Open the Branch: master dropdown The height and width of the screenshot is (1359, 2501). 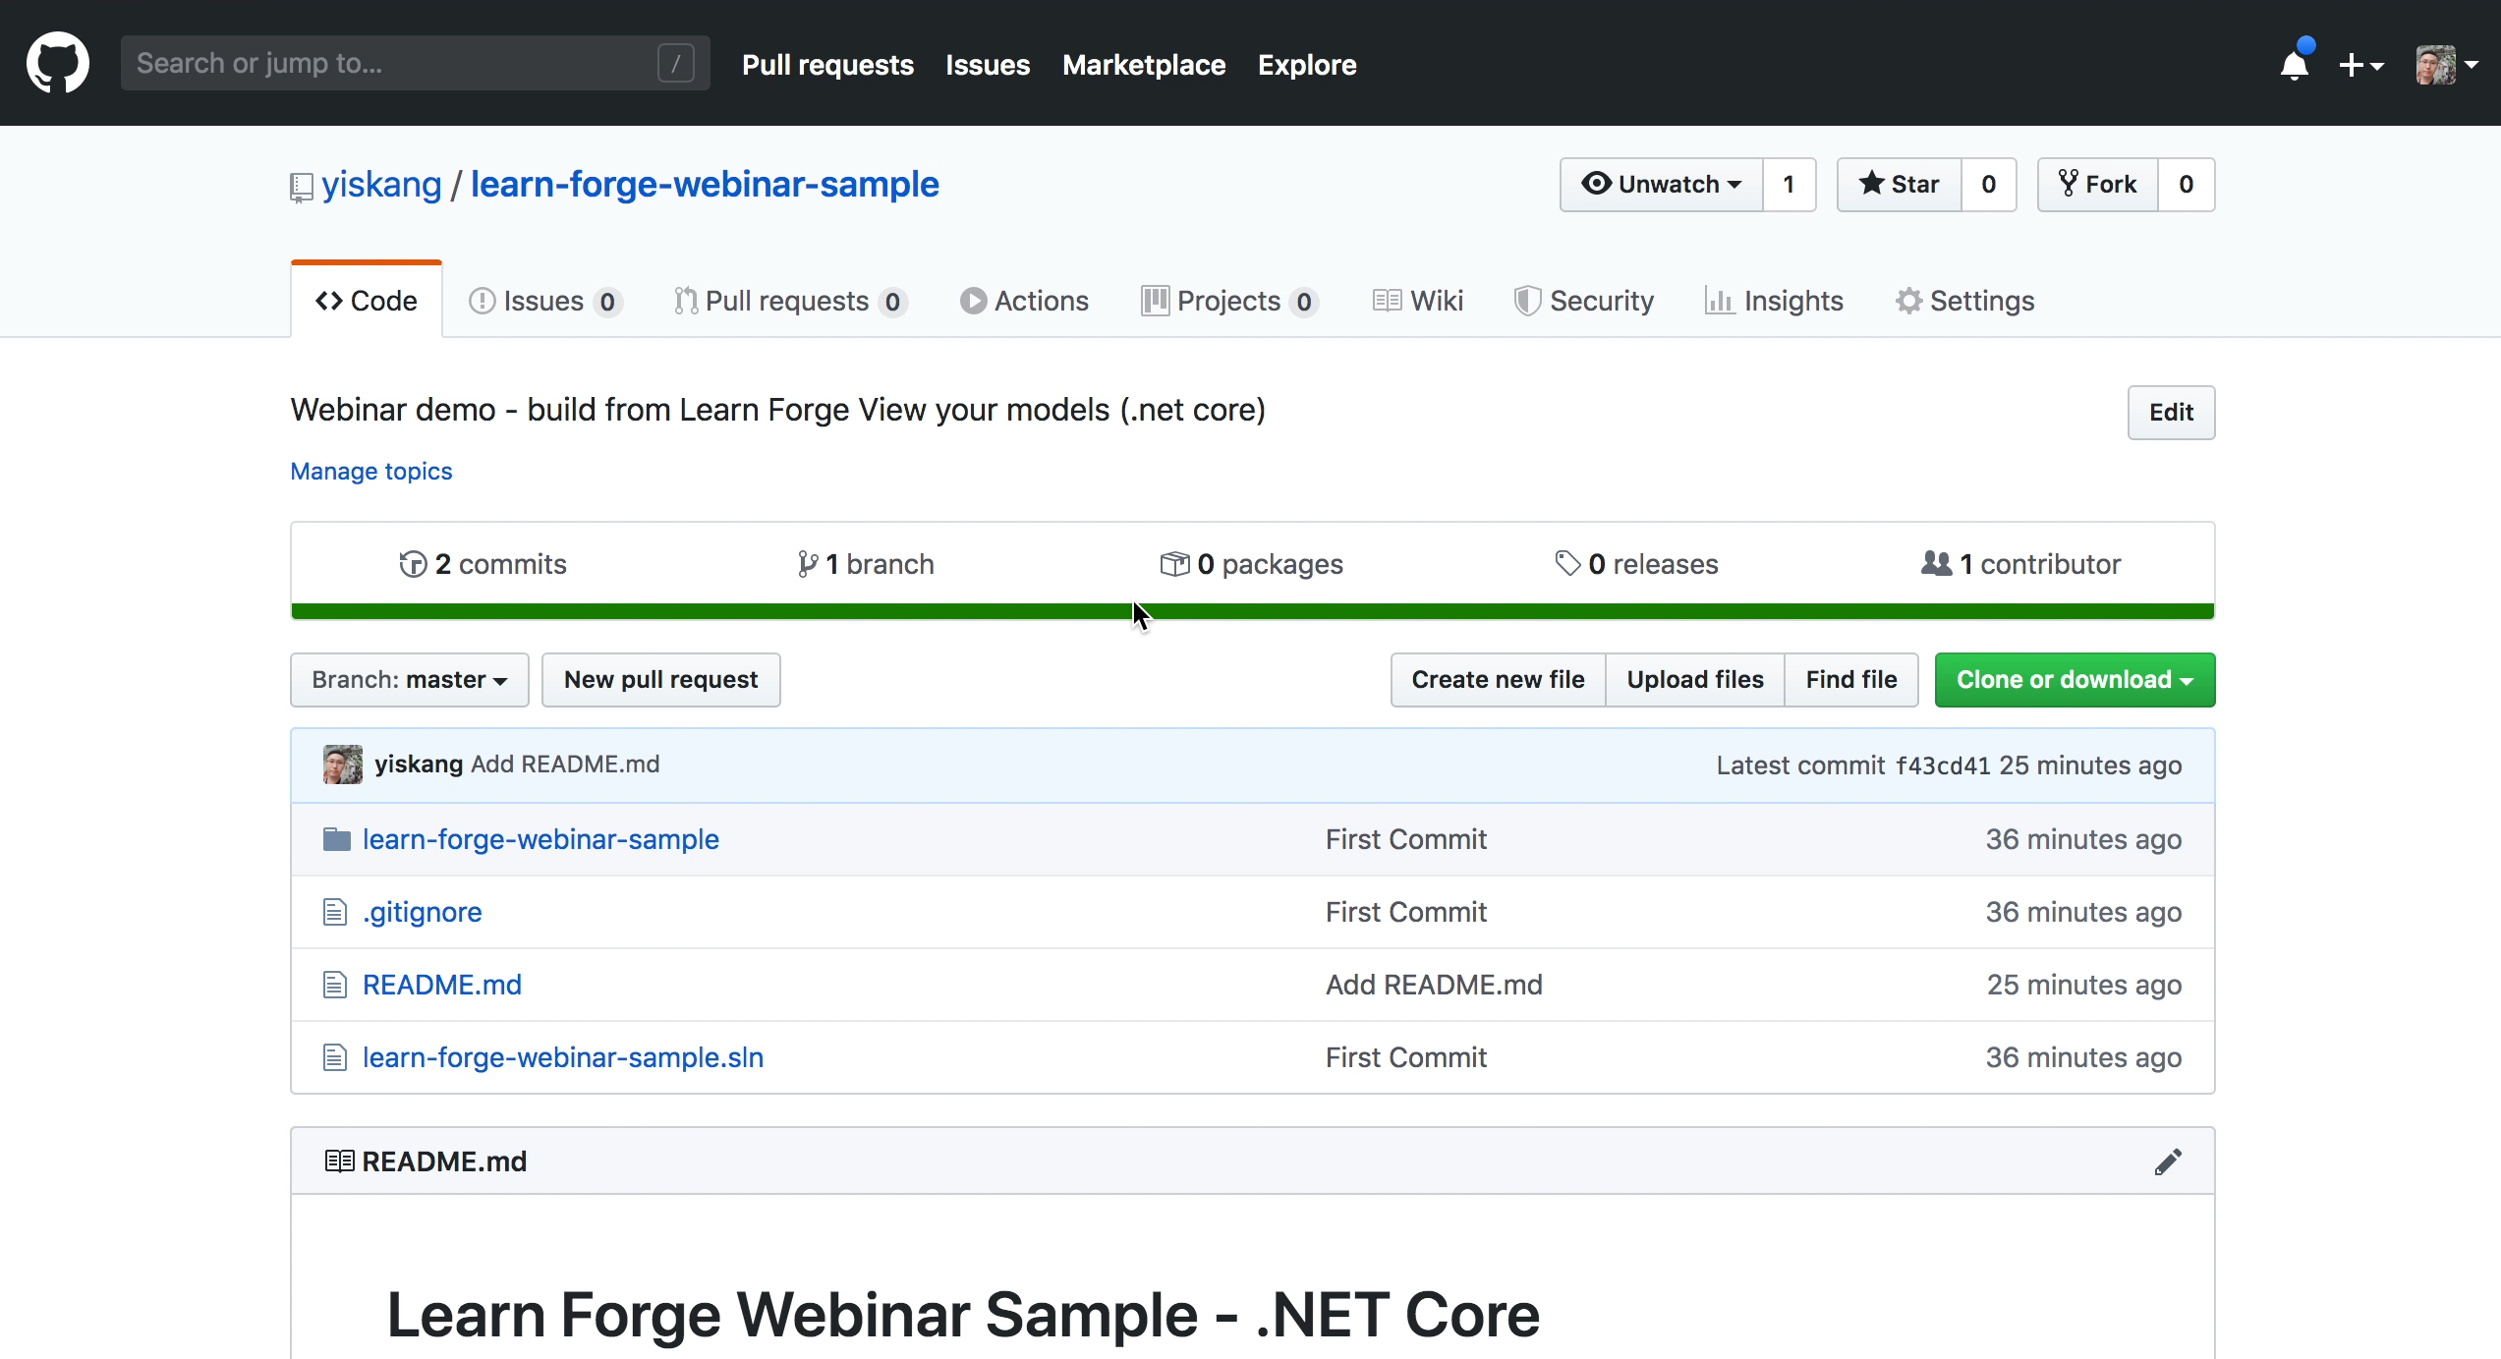(x=410, y=679)
